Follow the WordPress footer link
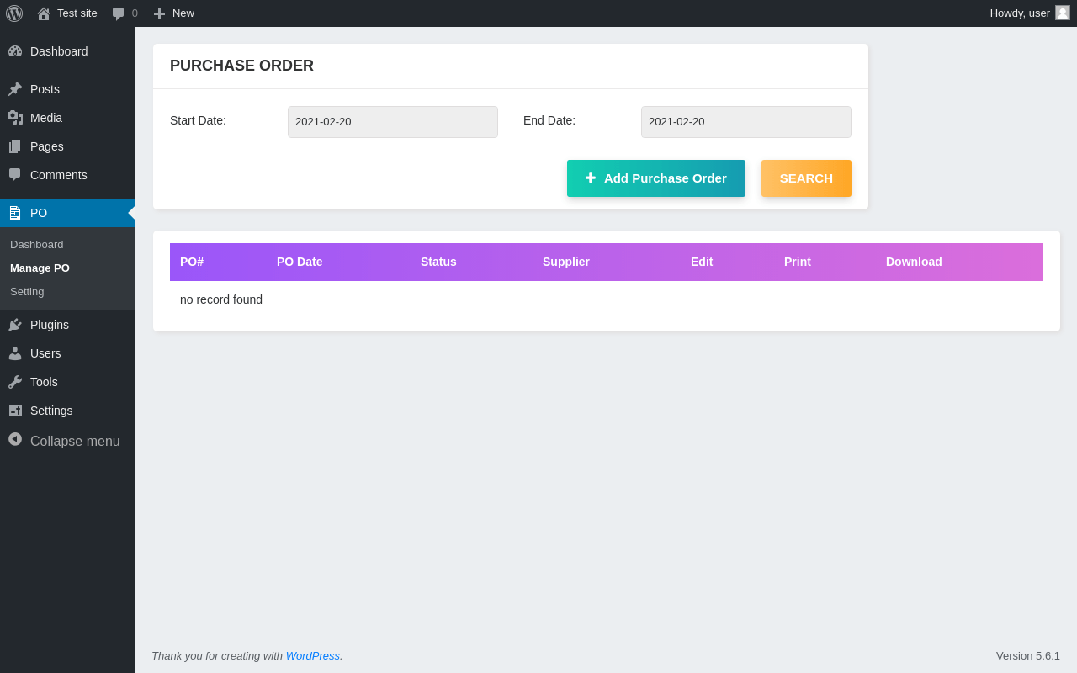 [x=313, y=655]
